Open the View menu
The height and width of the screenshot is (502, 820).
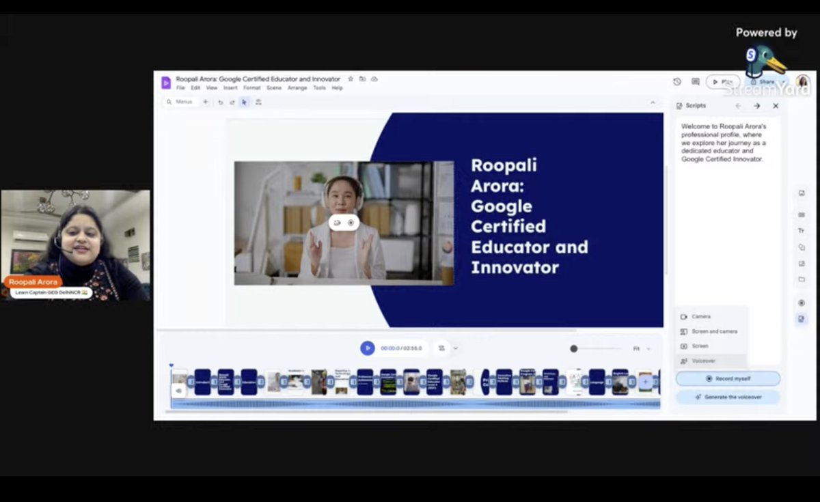pyautogui.click(x=212, y=88)
